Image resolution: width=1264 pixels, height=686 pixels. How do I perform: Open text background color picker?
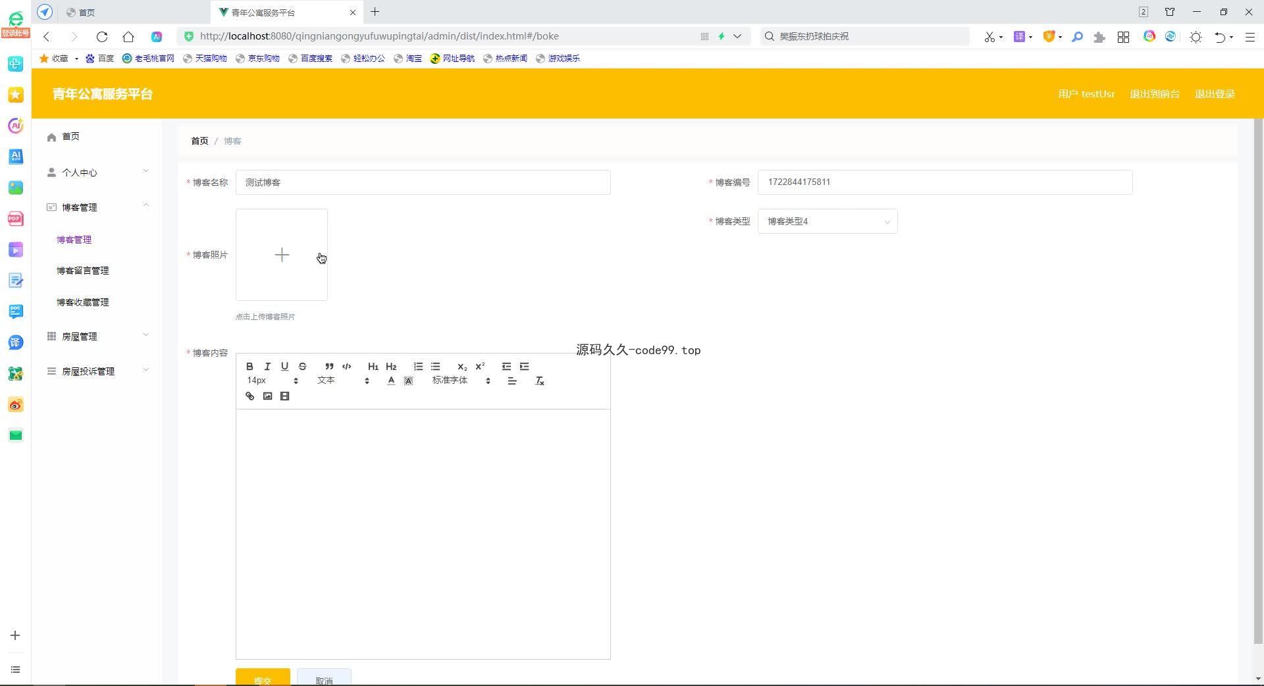(x=408, y=381)
